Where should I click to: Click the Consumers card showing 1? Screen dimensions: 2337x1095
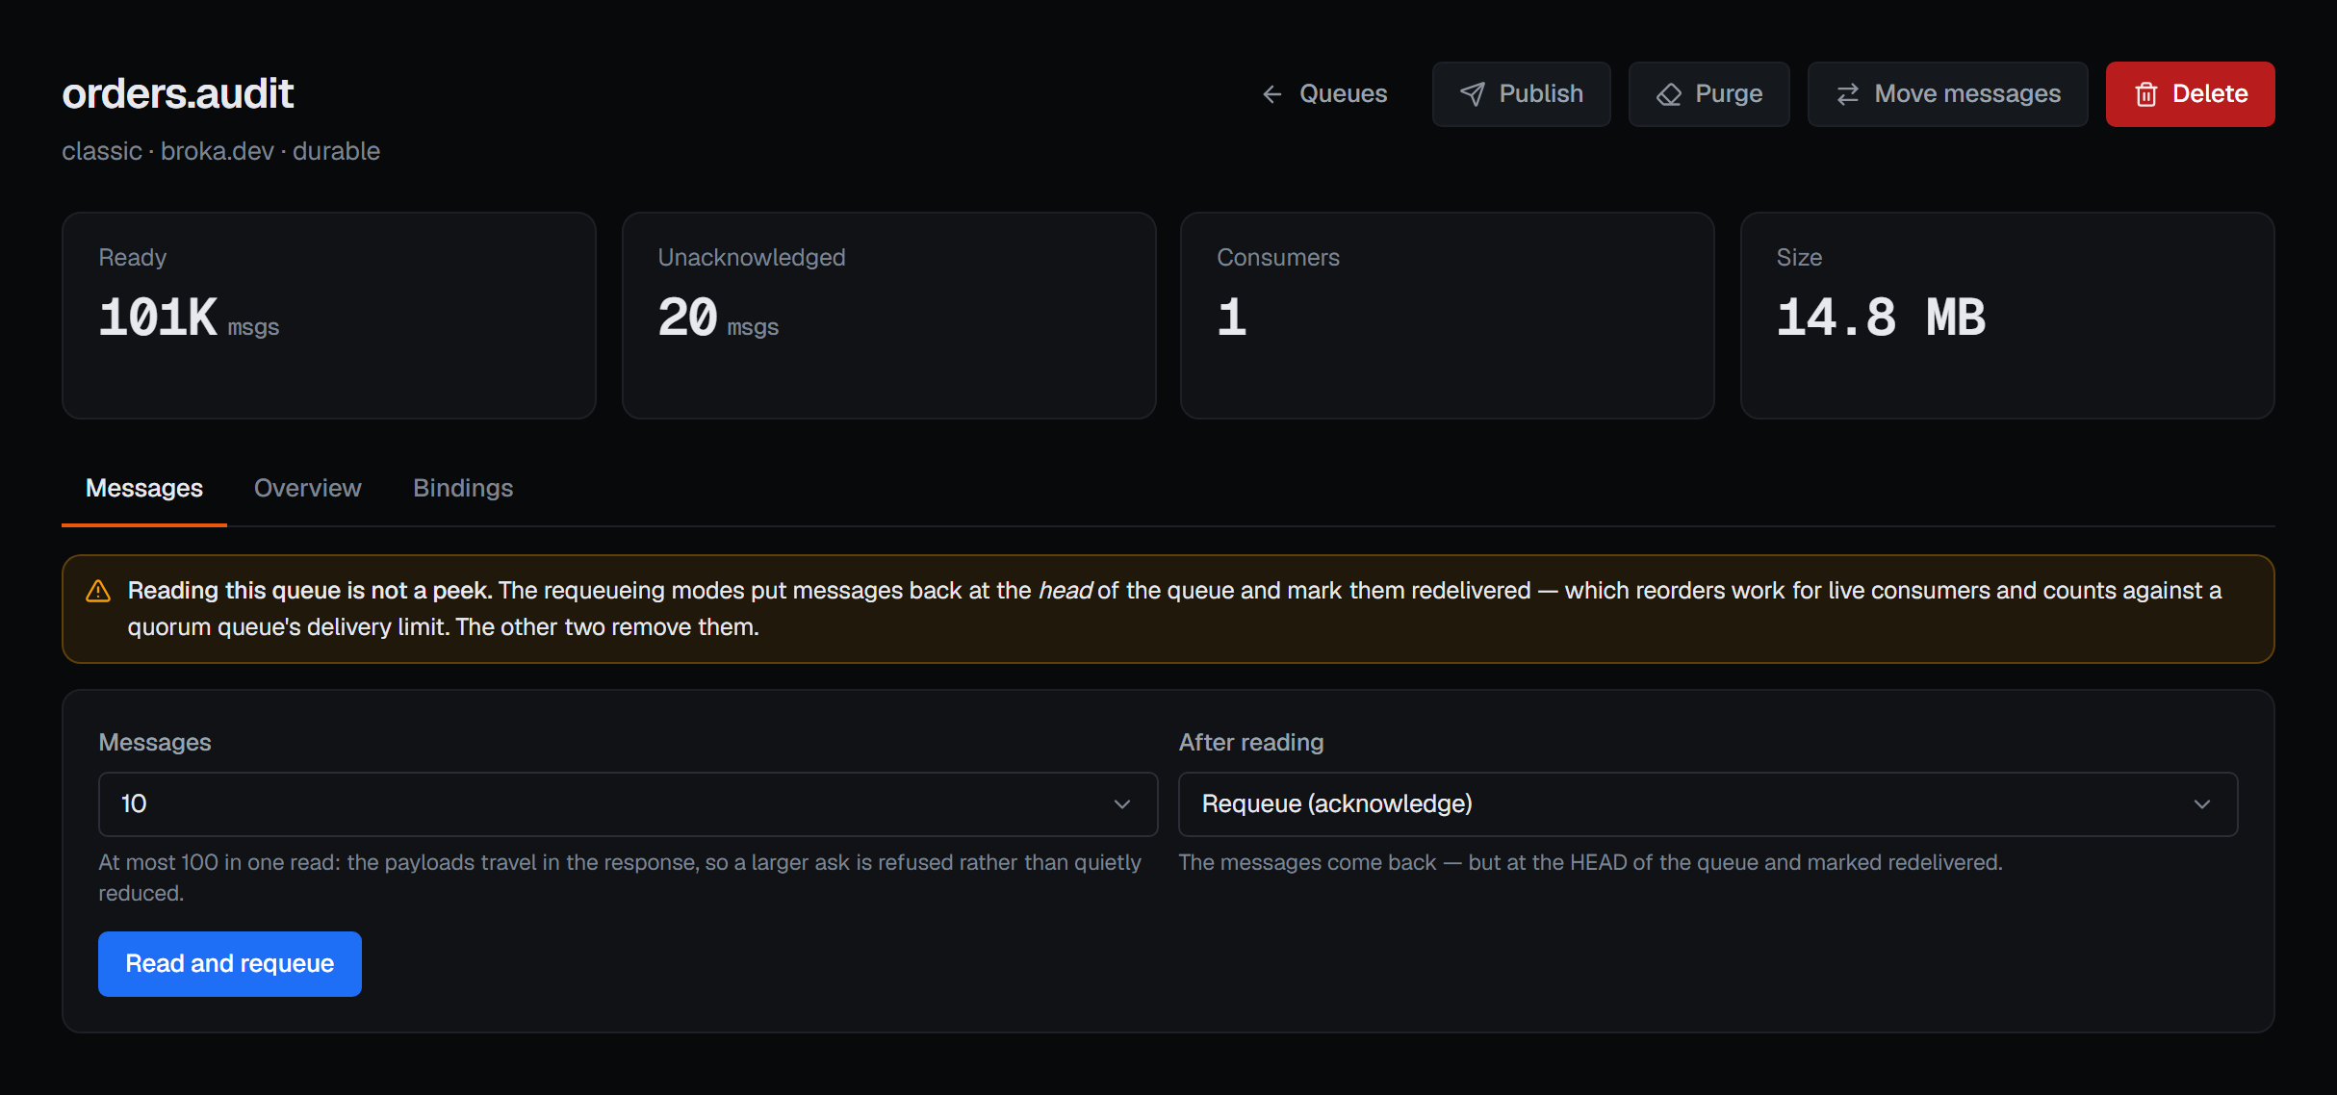pyautogui.click(x=1448, y=316)
